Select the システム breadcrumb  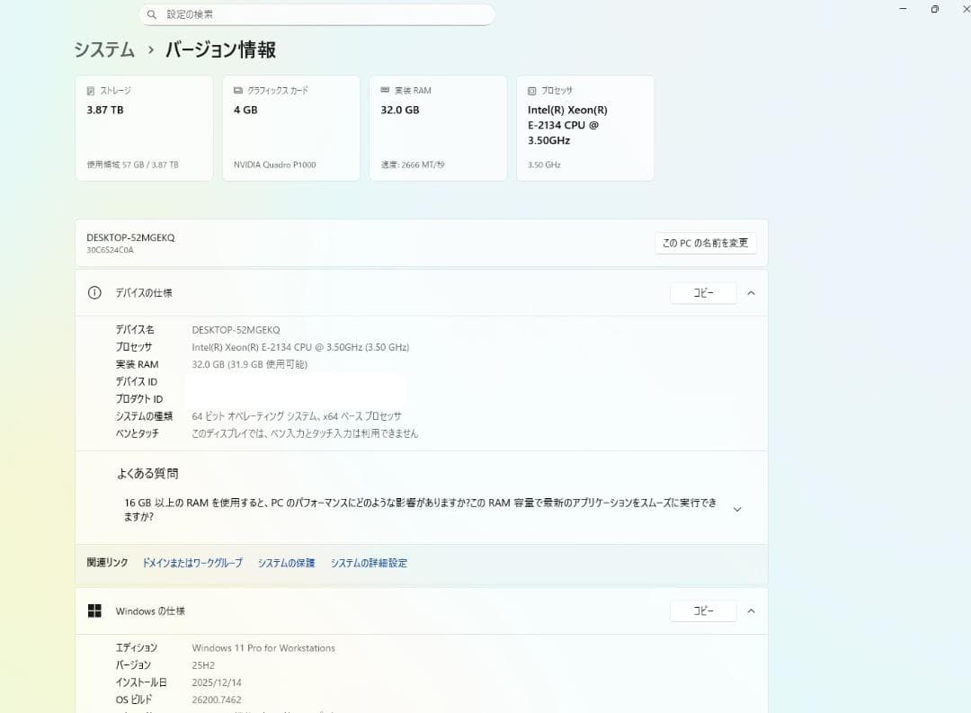(102, 50)
